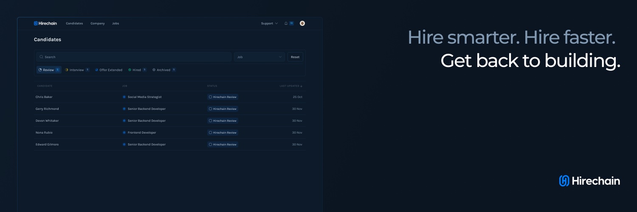
Task: Switch to the Archived status tab
Action: pyautogui.click(x=164, y=70)
